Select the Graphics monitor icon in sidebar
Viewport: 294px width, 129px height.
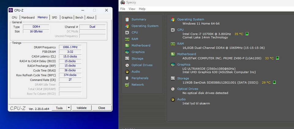point(127,52)
